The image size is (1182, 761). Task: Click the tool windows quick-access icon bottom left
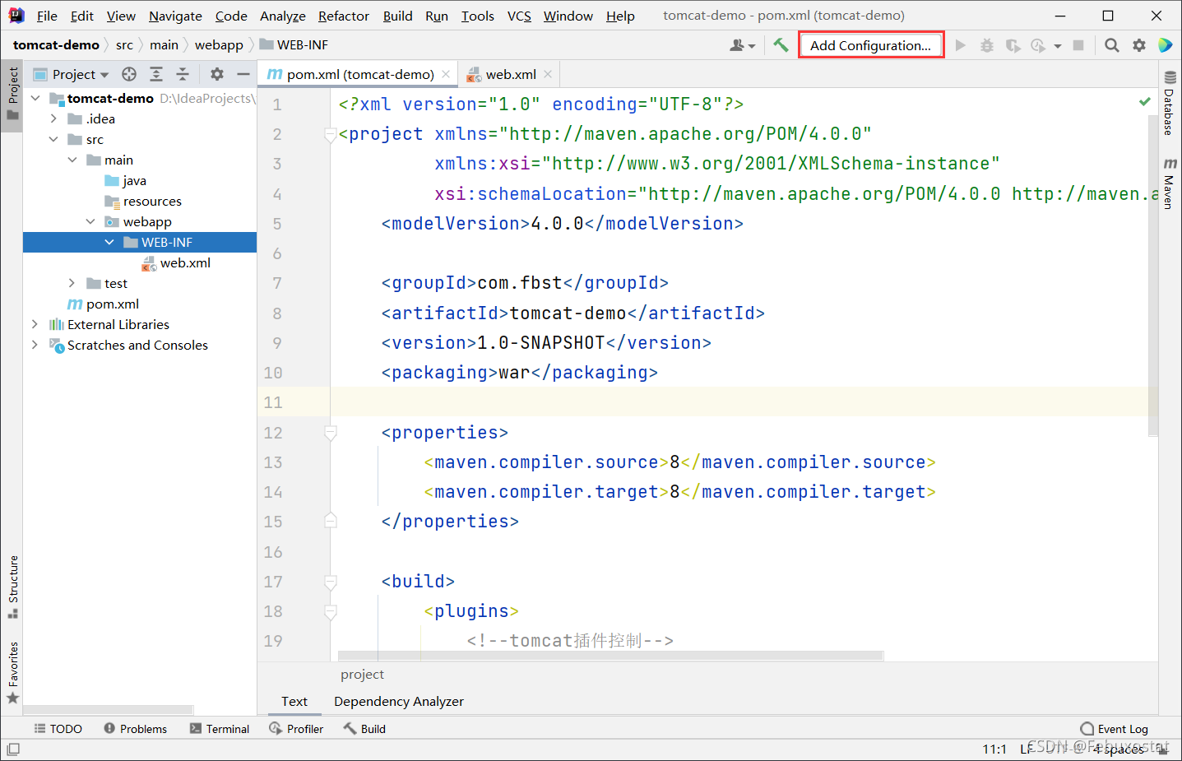[x=13, y=749]
